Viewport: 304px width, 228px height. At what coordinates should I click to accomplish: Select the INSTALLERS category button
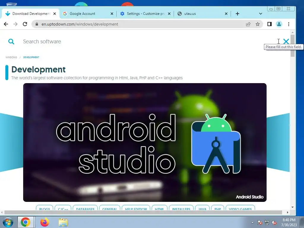coord(181,208)
